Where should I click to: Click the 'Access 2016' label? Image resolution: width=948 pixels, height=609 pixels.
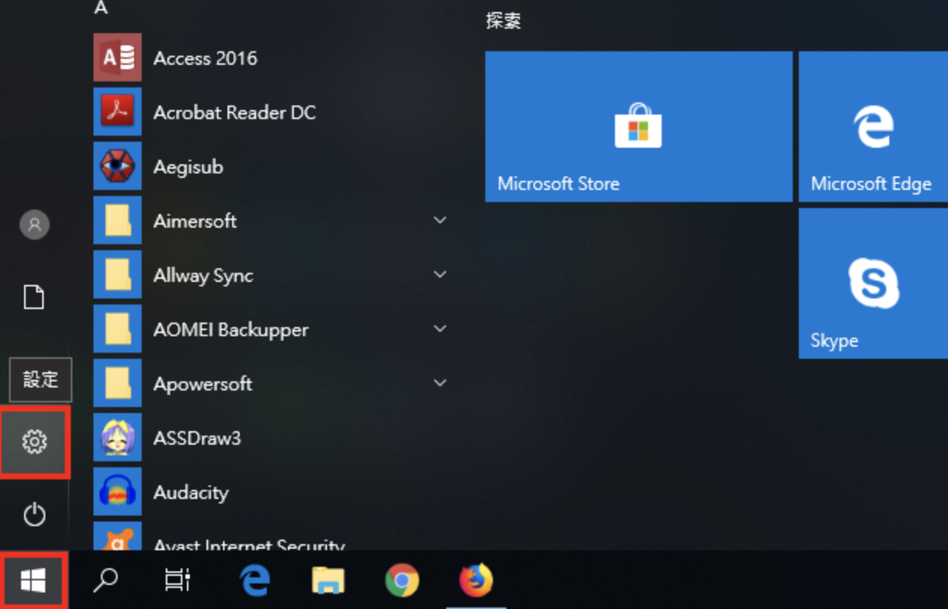point(205,58)
